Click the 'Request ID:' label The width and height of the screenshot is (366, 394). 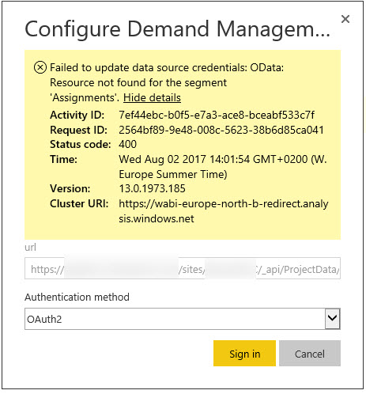pos(78,130)
